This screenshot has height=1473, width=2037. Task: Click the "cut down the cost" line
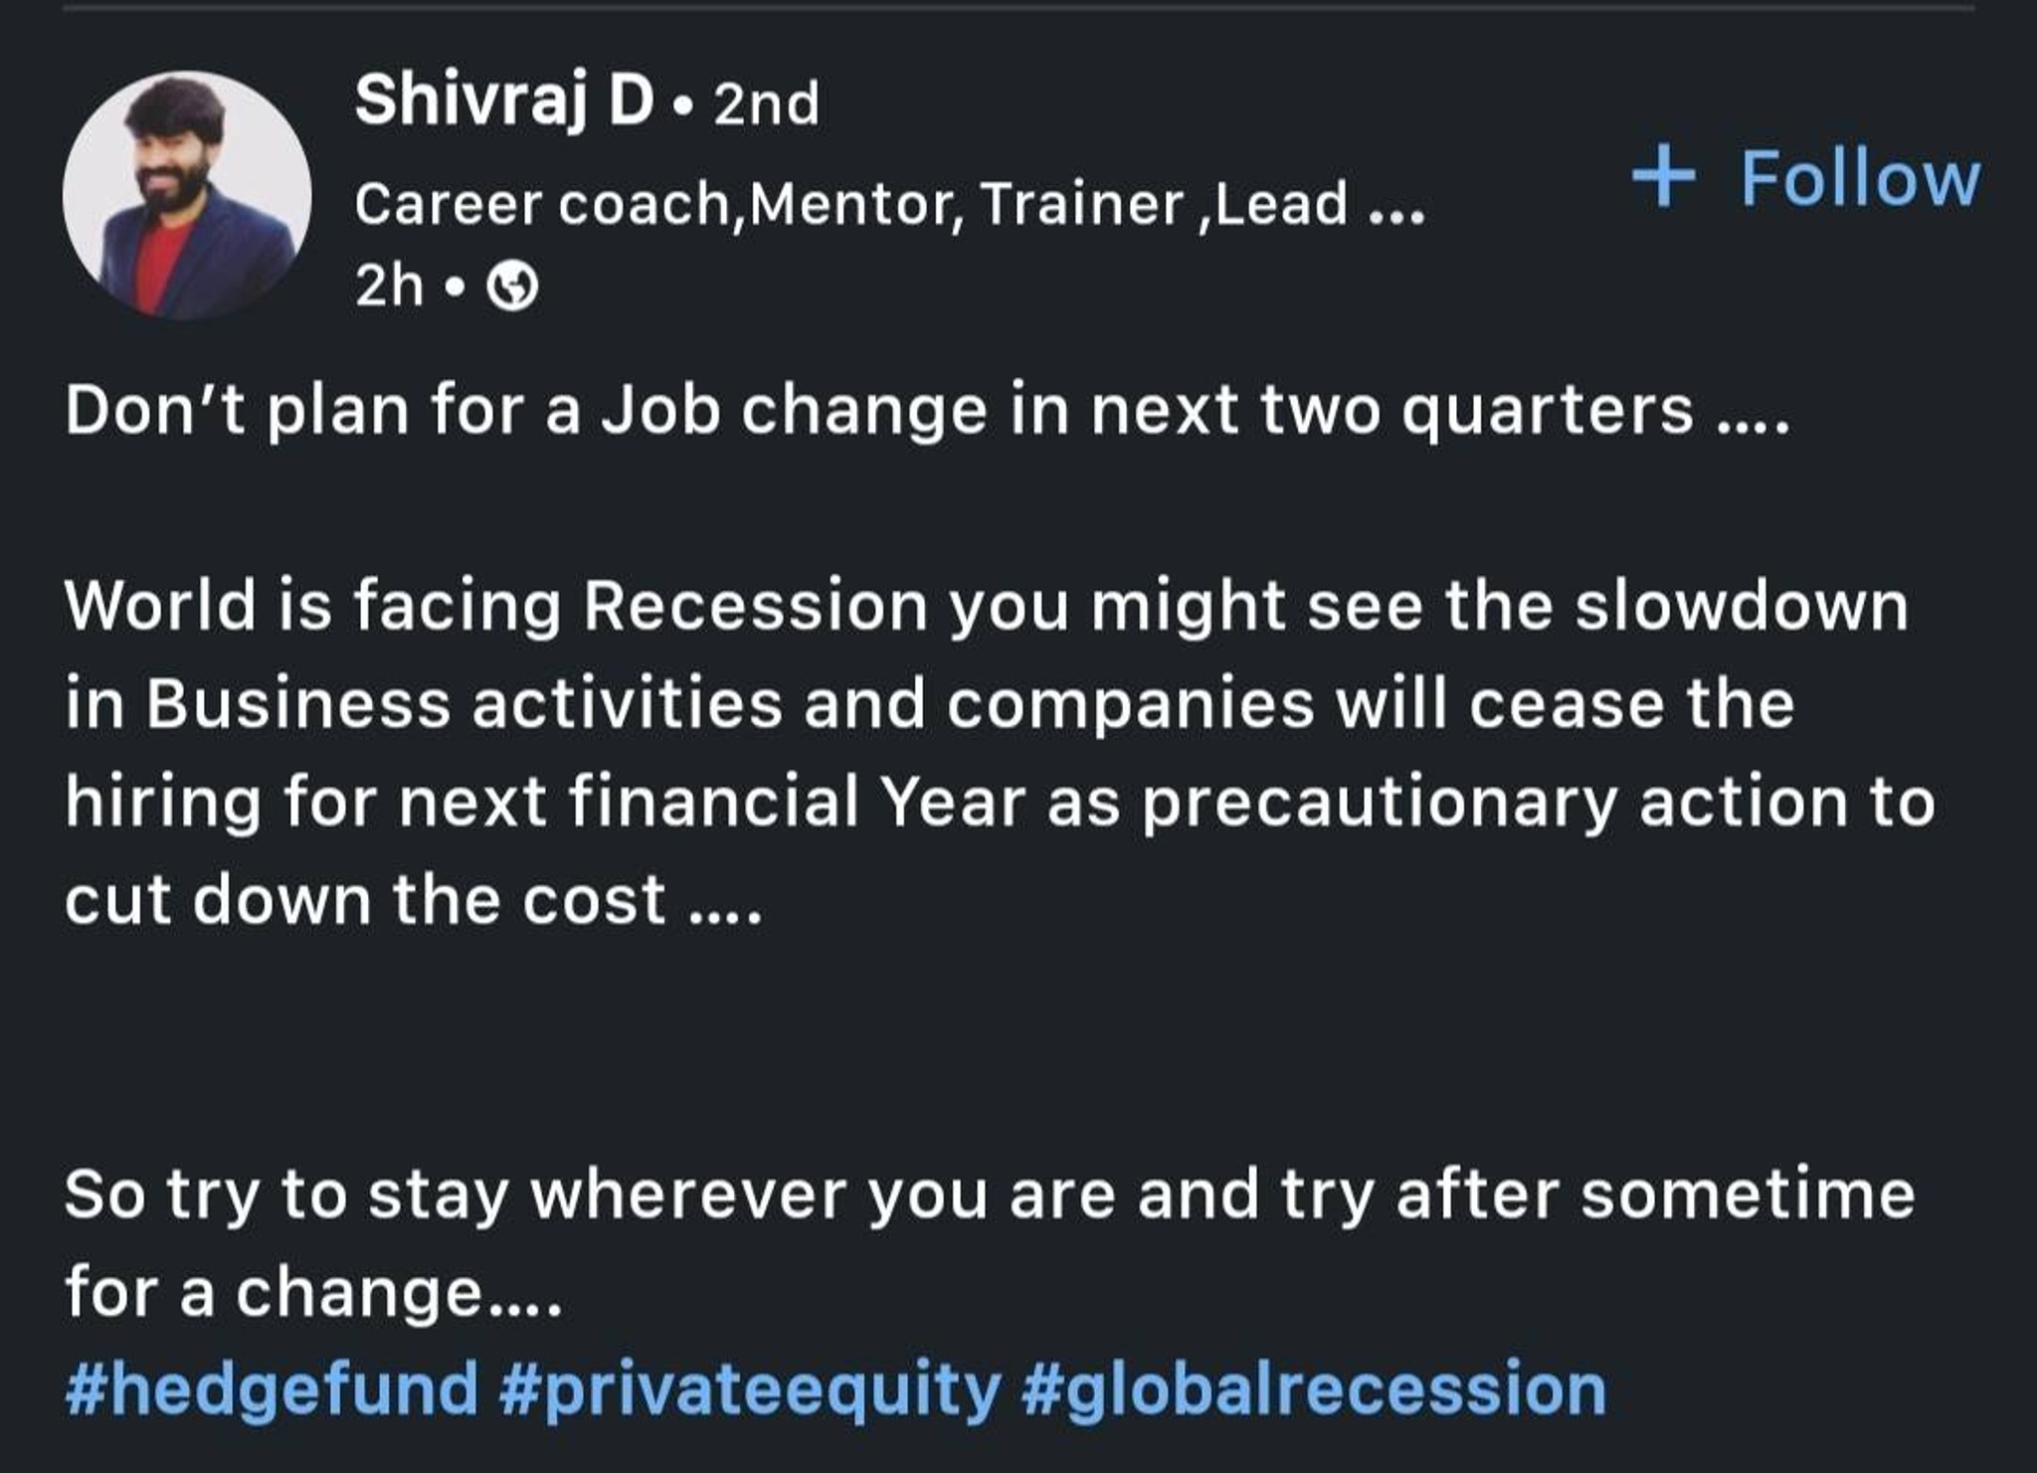point(414,900)
